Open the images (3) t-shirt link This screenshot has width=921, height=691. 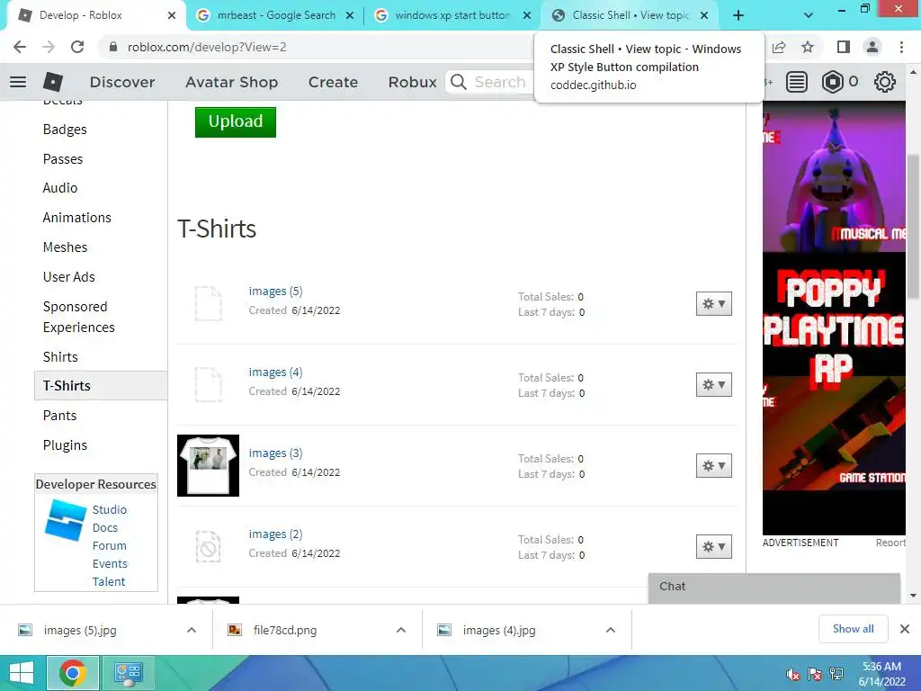click(275, 453)
